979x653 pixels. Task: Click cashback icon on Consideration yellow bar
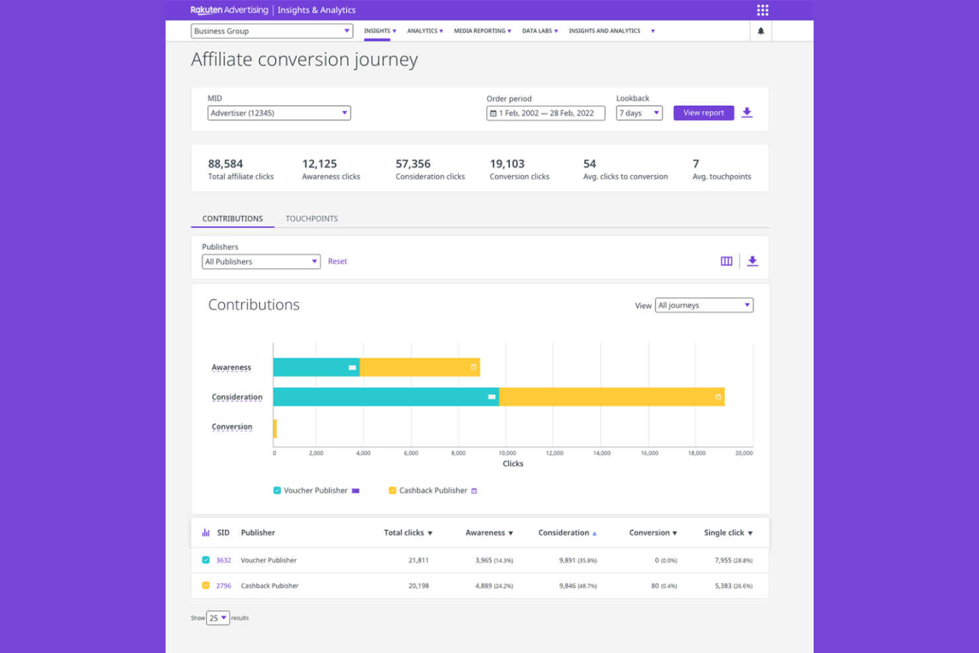point(718,397)
